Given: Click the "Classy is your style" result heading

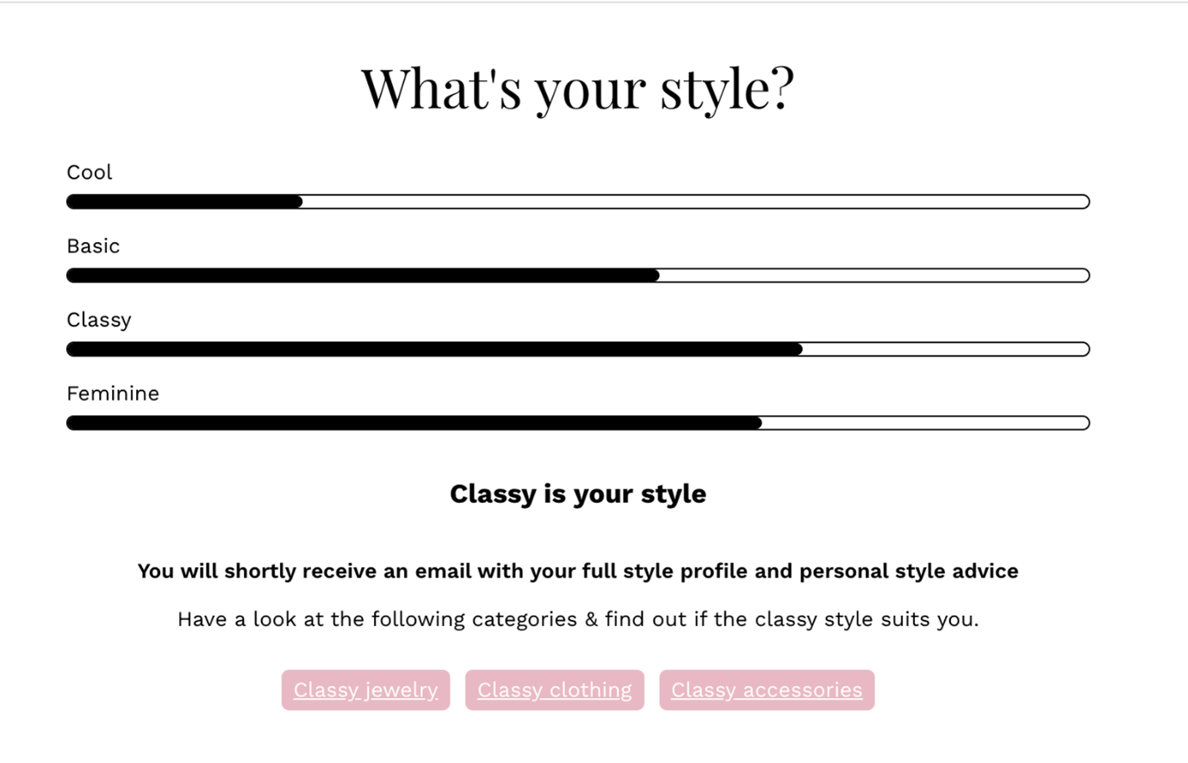Looking at the screenshot, I should tap(578, 493).
